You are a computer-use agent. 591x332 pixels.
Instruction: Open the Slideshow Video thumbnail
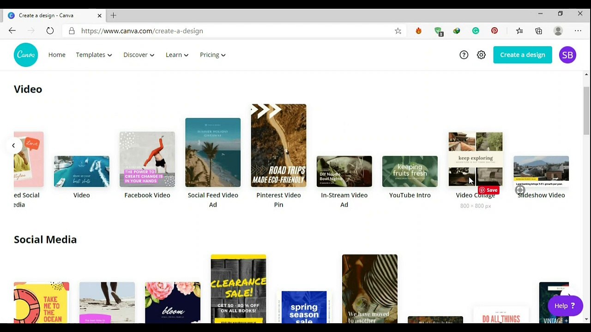point(541,172)
